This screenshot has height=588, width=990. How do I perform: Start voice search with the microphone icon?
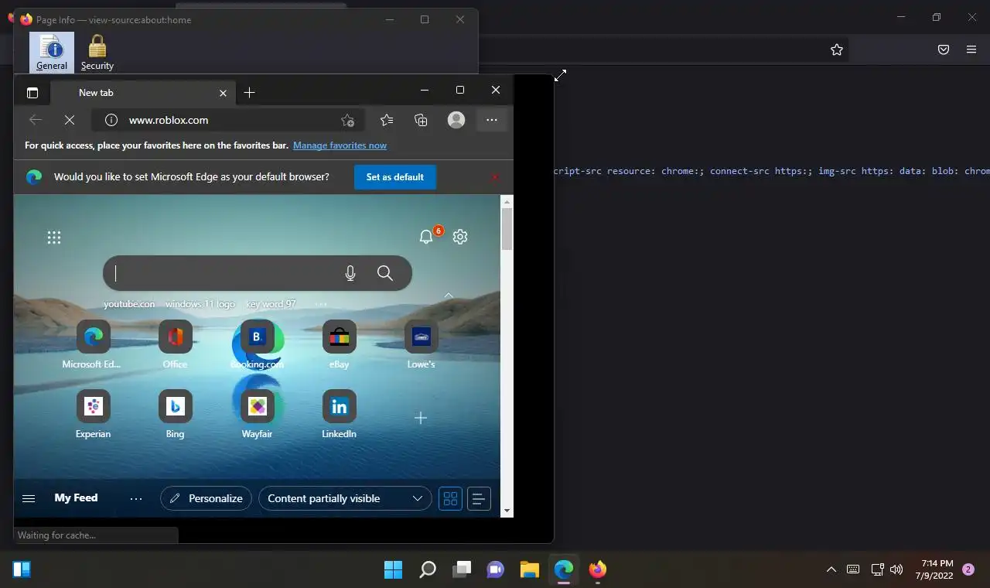(x=350, y=273)
